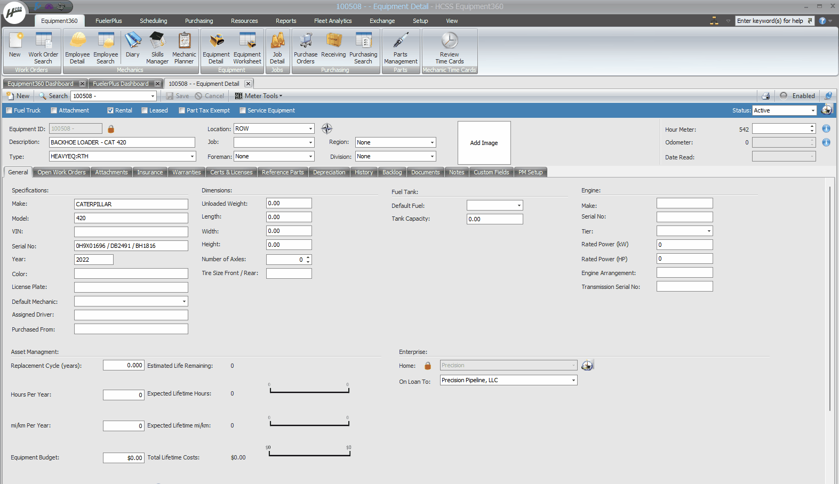Toggle the Fuel Truck checkbox
The image size is (839, 484).
(x=9, y=110)
